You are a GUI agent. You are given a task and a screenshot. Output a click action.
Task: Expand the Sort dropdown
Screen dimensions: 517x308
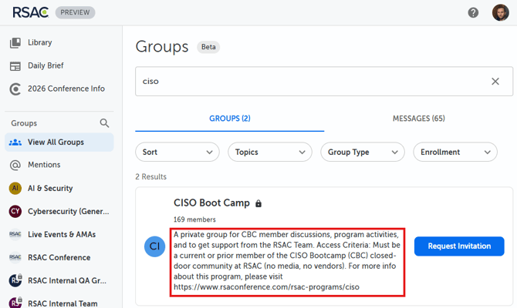pyautogui.click(x=177, y=152)
